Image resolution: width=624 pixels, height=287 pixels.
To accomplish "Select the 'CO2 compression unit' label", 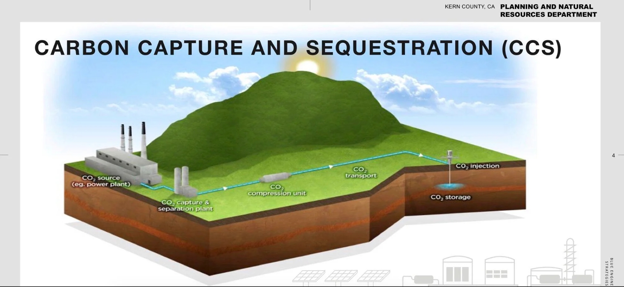I will pos(277,190).
